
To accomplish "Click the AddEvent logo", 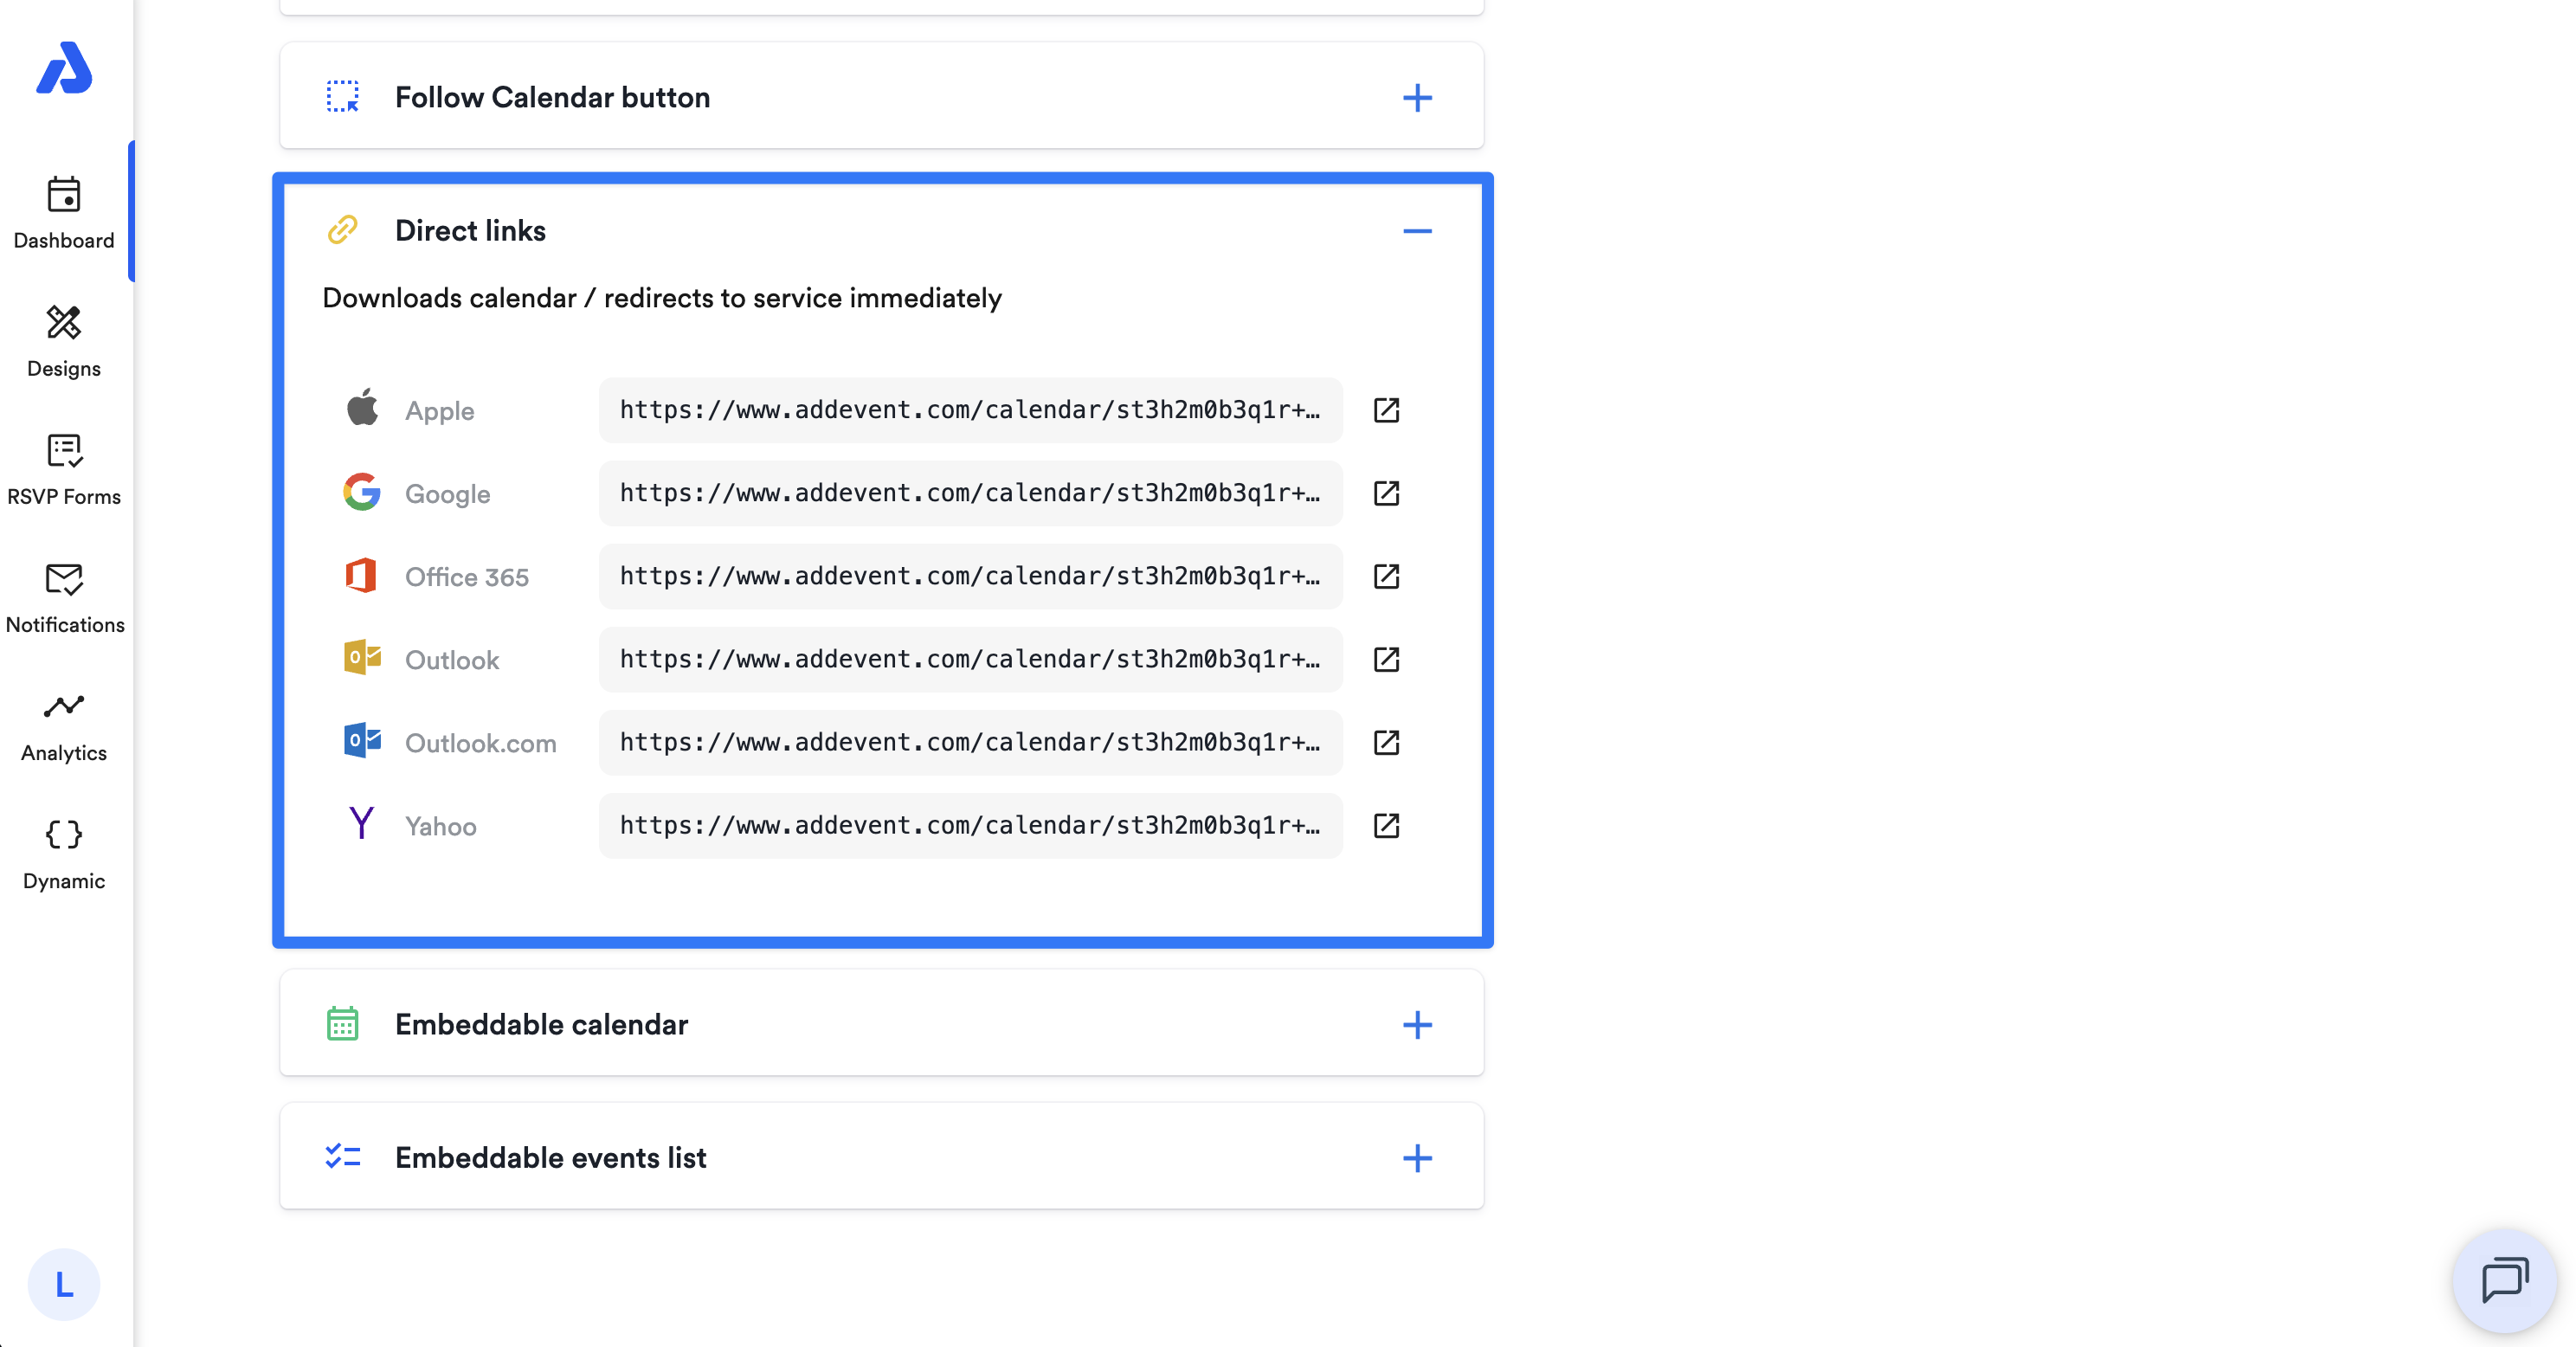I will tap(64, 67).
